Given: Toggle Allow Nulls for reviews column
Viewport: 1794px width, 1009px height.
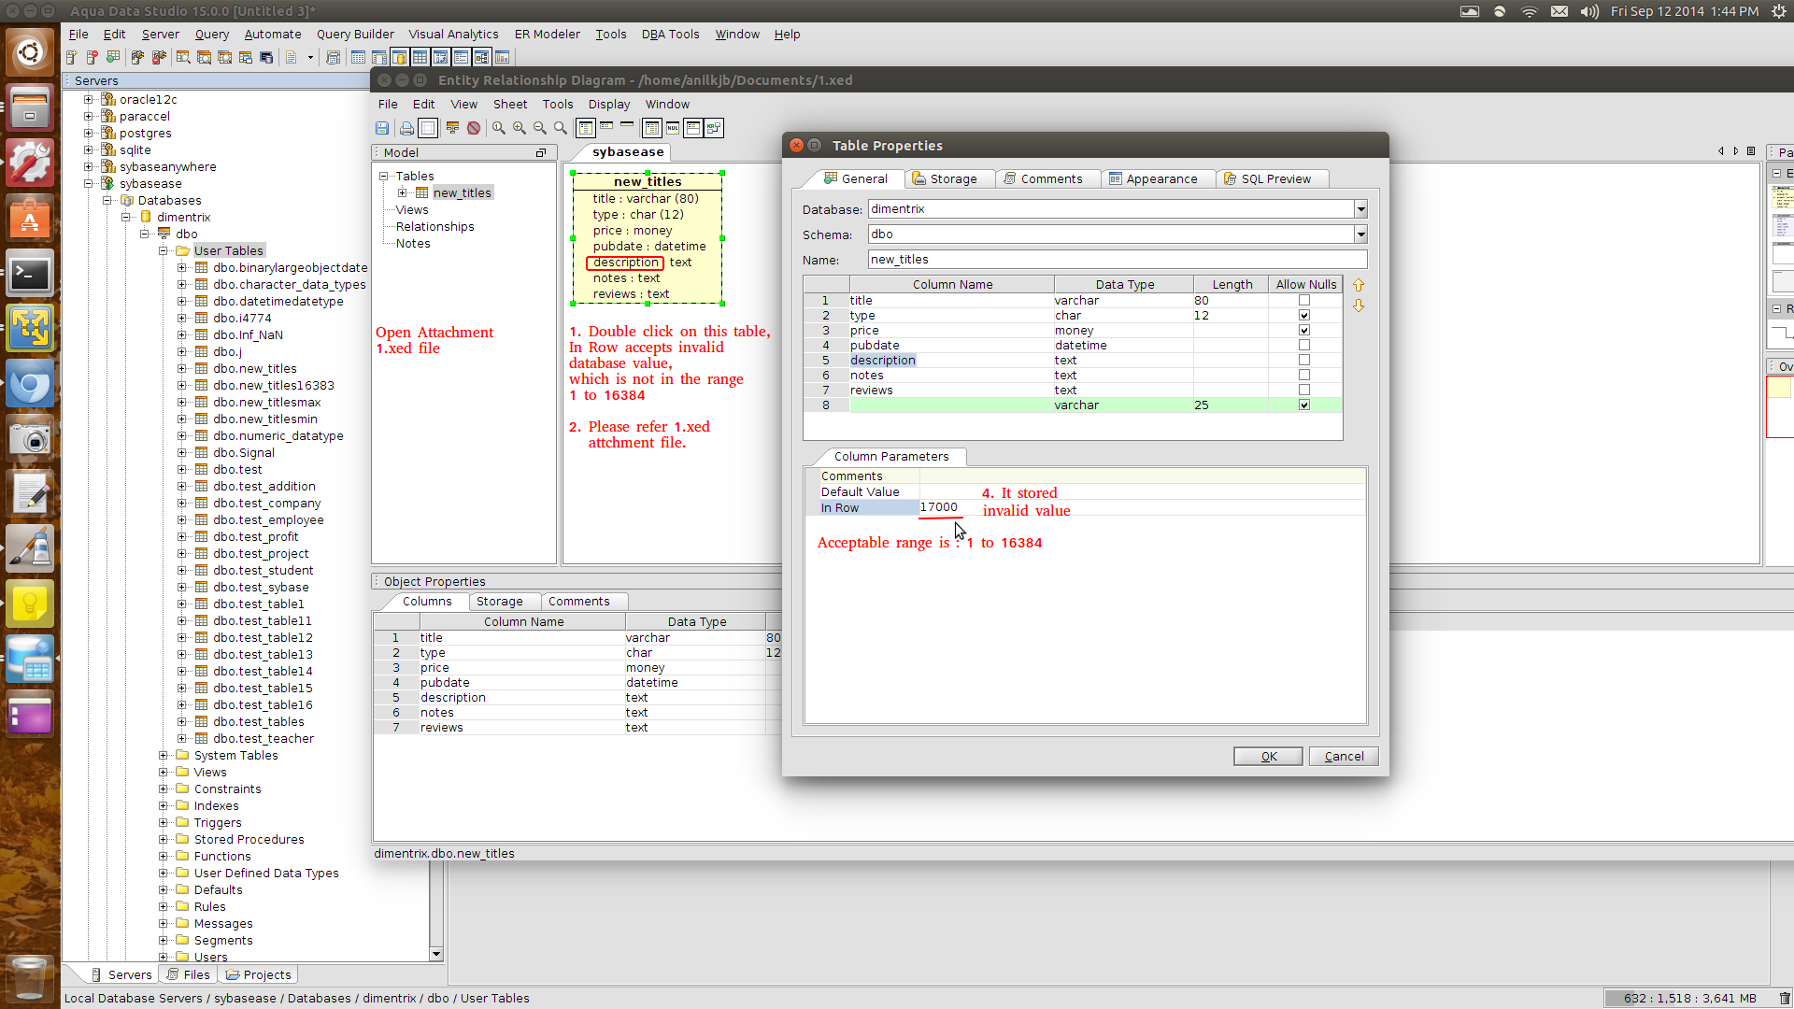Looking at the screenshot, I should click(x=1304, y=390).
